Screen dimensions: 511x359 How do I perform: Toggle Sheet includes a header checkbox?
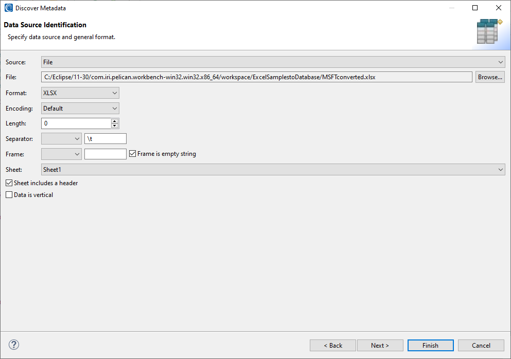click(9, 183)
